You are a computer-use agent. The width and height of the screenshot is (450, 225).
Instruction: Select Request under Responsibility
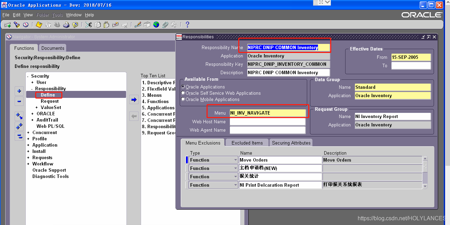pos(49,101)
